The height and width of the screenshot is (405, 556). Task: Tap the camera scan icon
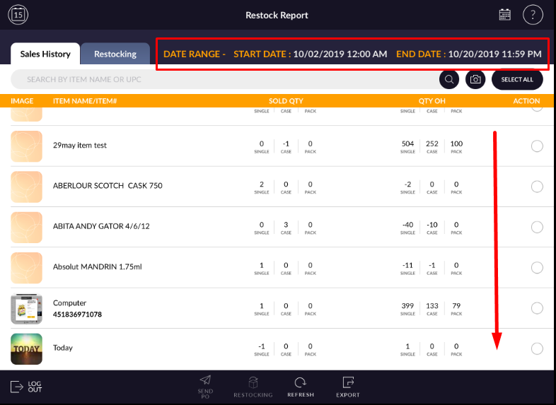pos(475,79)
